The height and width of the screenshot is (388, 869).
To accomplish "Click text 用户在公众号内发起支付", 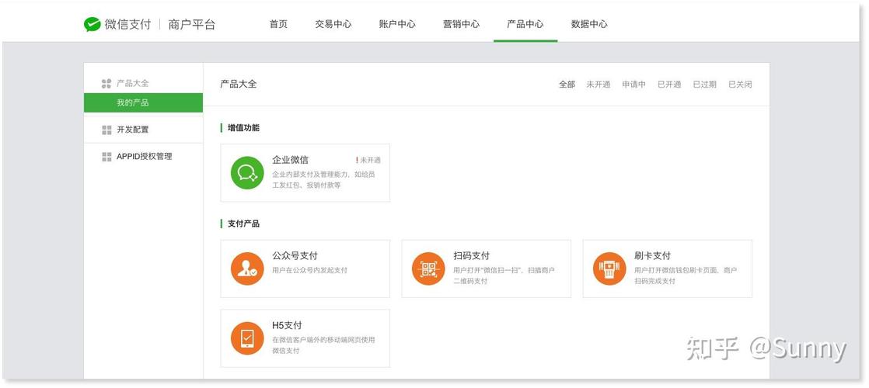I will [x=310, y=270].
